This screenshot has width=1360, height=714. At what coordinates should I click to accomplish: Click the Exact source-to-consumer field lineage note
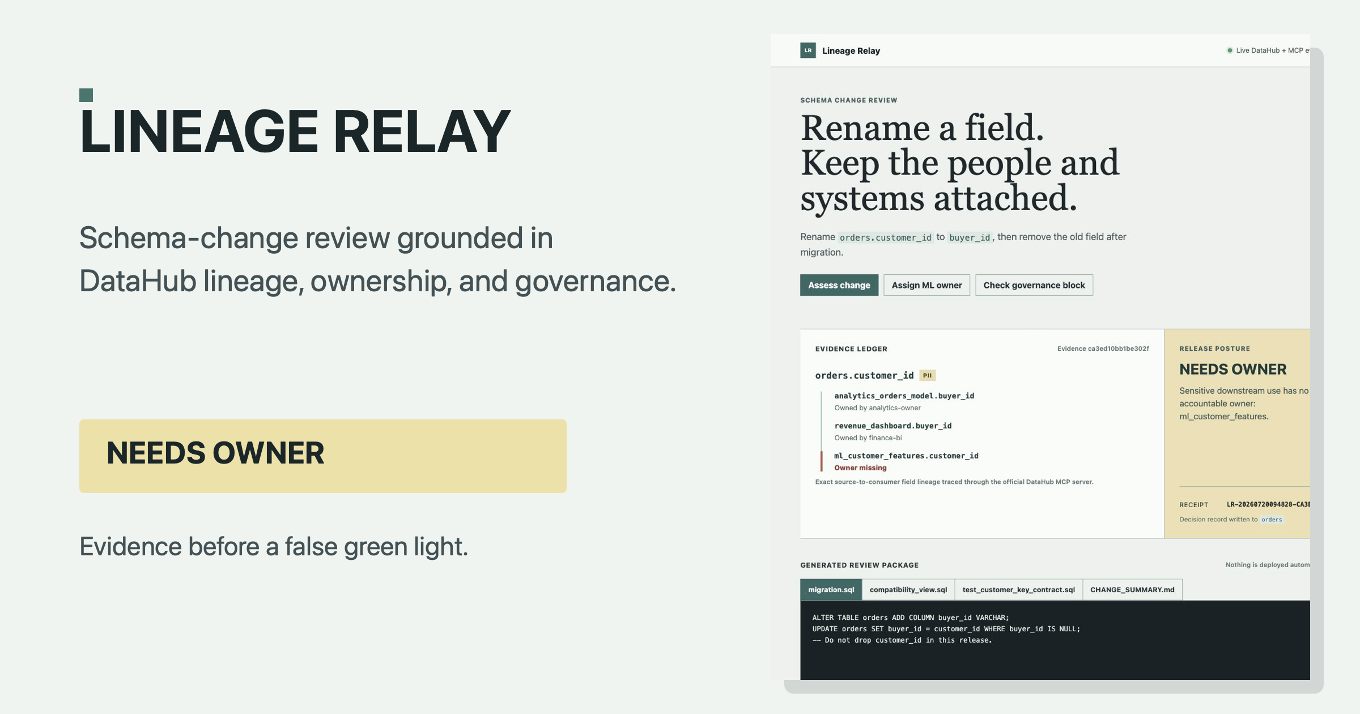pos(954,482)
